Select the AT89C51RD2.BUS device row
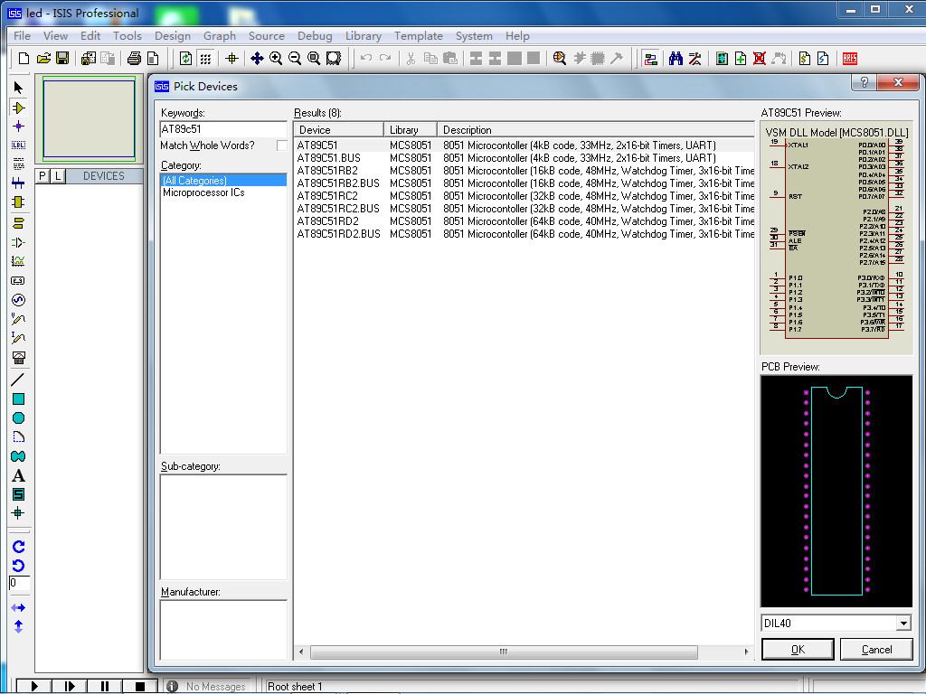926x694 pixels. point(524,234)
